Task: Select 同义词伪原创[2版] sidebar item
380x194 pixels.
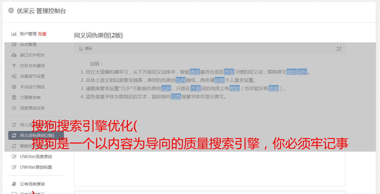Action: [36, 135]
